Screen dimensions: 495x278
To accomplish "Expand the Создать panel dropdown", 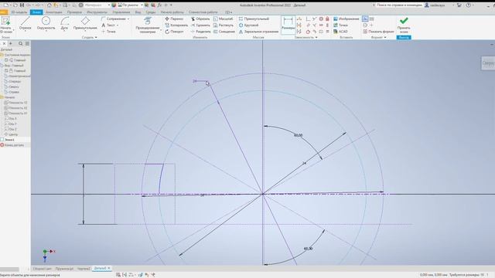I will pos(90,37).
